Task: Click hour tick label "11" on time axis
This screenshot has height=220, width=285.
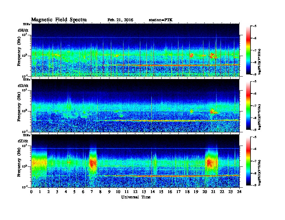Action: tap(127, 192)
